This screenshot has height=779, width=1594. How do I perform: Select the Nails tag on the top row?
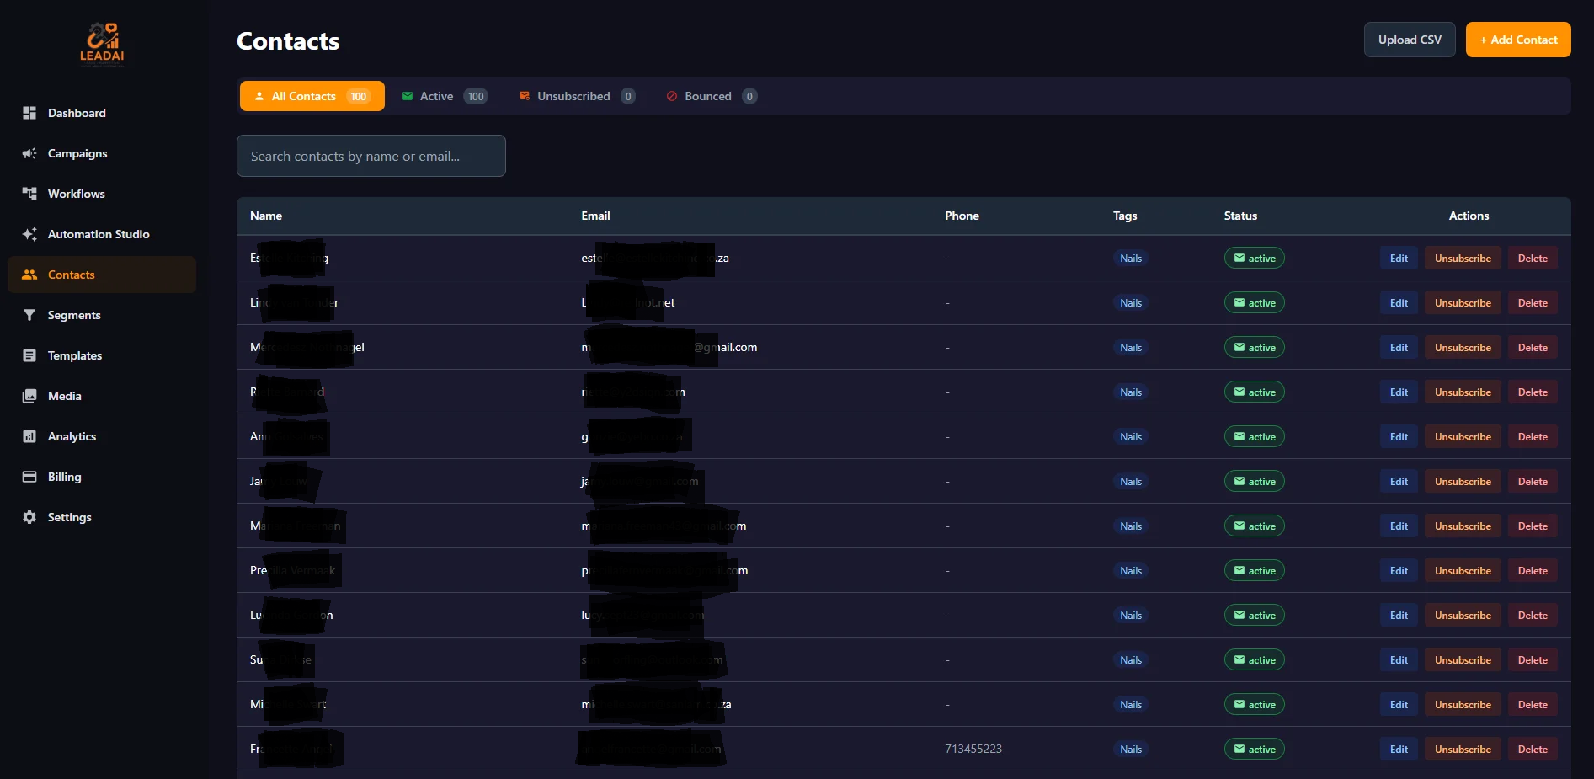[x=1130, y=258]
